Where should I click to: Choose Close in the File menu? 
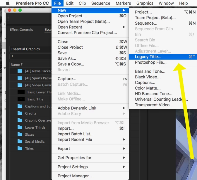(90, 42)
